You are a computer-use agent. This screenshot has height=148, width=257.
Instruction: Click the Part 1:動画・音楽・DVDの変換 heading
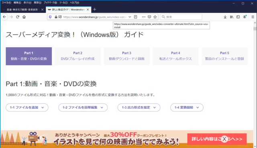[x=51, y=84]
